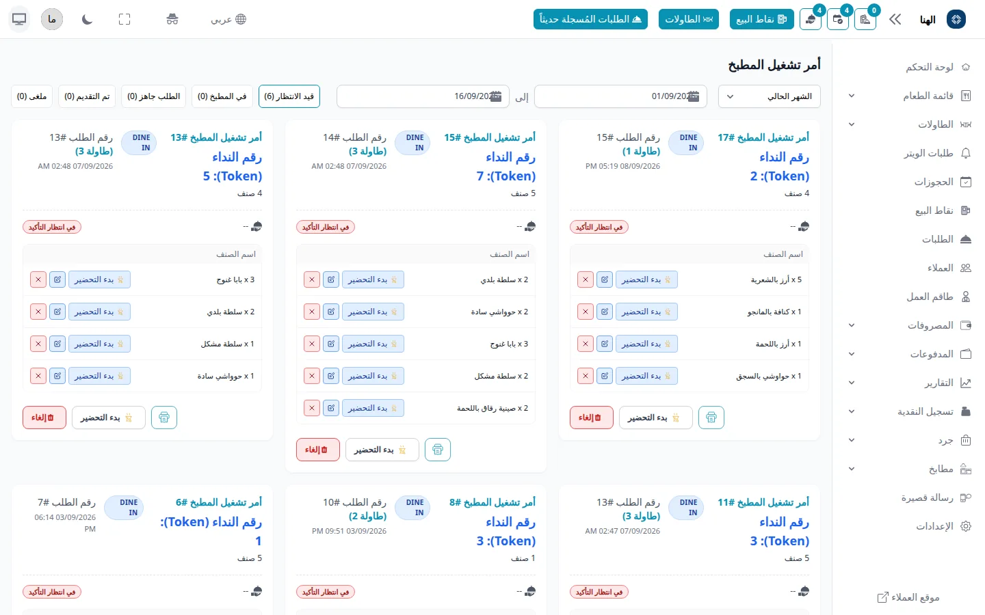Select the ملغى (0) tab
Screen dimensions: 985x615
(32, 96)
